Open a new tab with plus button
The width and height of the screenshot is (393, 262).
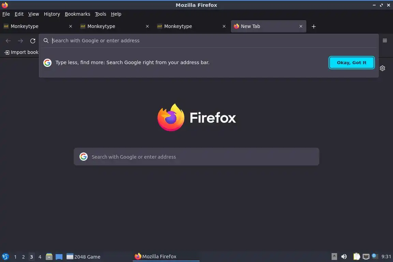pyautogui.click(x=314, y=26)
